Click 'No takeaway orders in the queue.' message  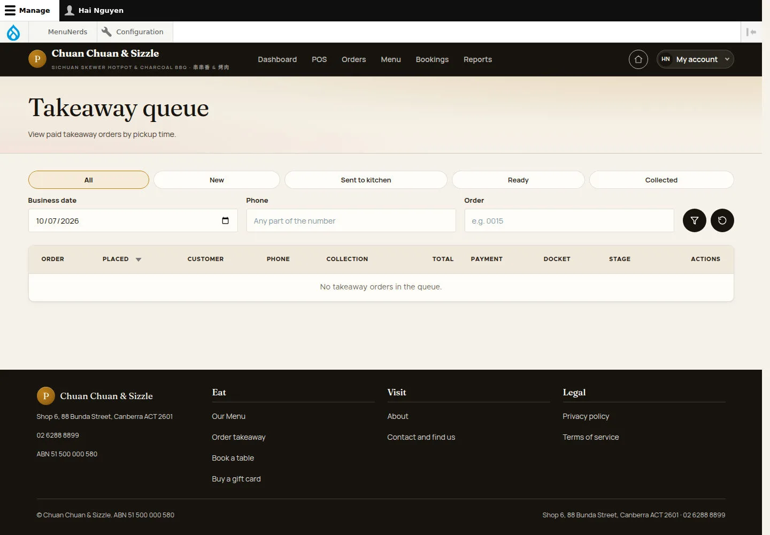[x=381, y=287]
